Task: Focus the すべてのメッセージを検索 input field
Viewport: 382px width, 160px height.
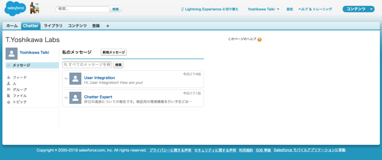Action: click(x=87, y=65)
